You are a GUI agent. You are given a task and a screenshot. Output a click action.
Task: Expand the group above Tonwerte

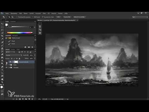click(x=9, y=65)
